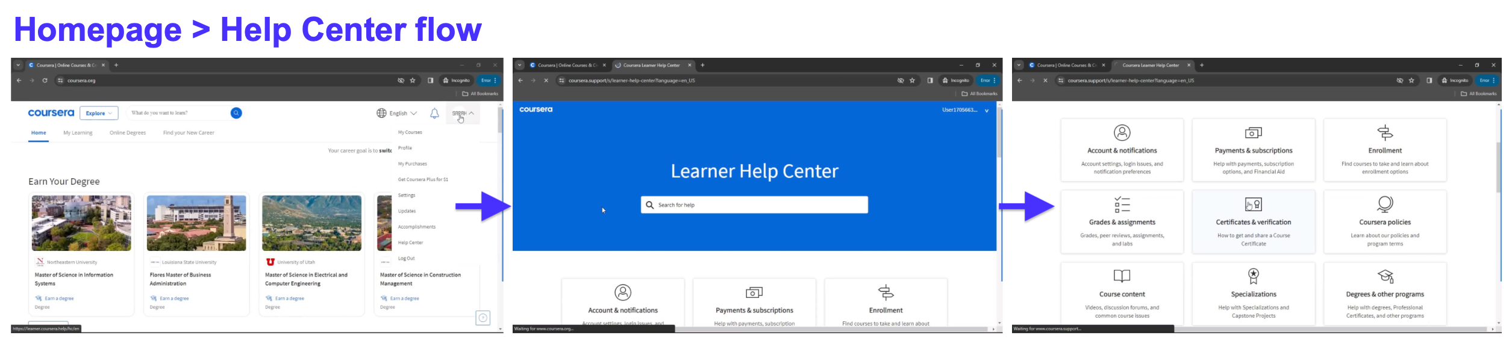This screenshot has width=1512, height=349.
Task: Open Flores Master of Business Administration link
Action: click(180, 279)
